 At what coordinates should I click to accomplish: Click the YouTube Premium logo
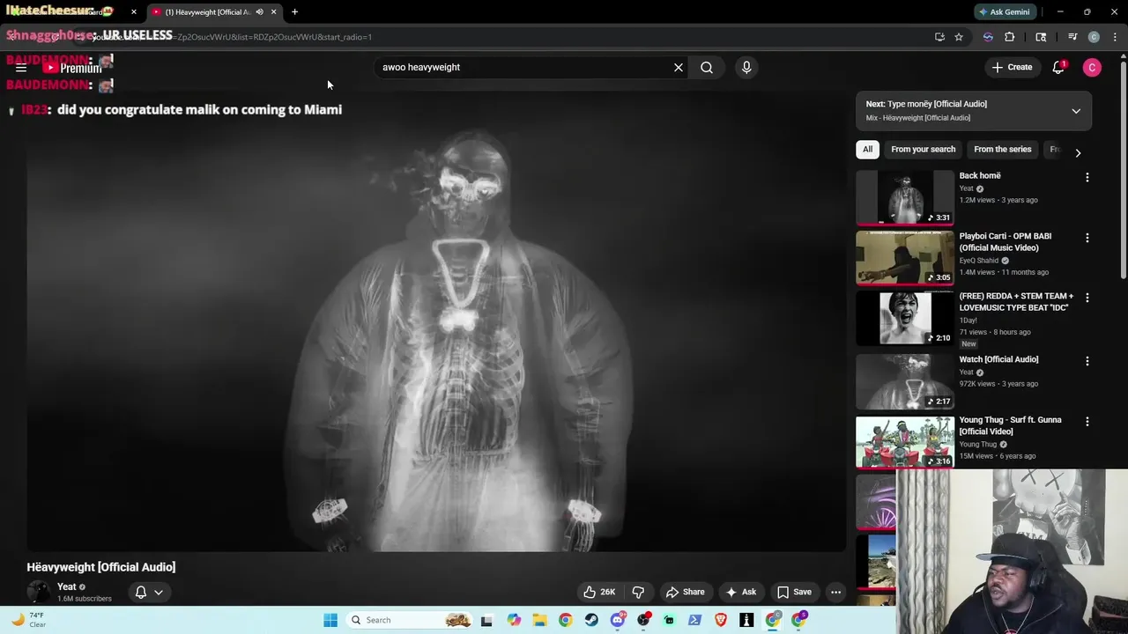(x=72, y=68)
